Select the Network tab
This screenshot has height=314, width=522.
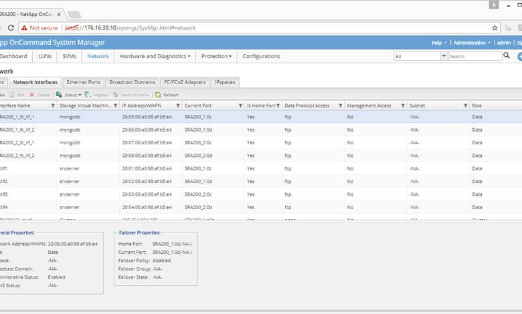coord(98,56)
